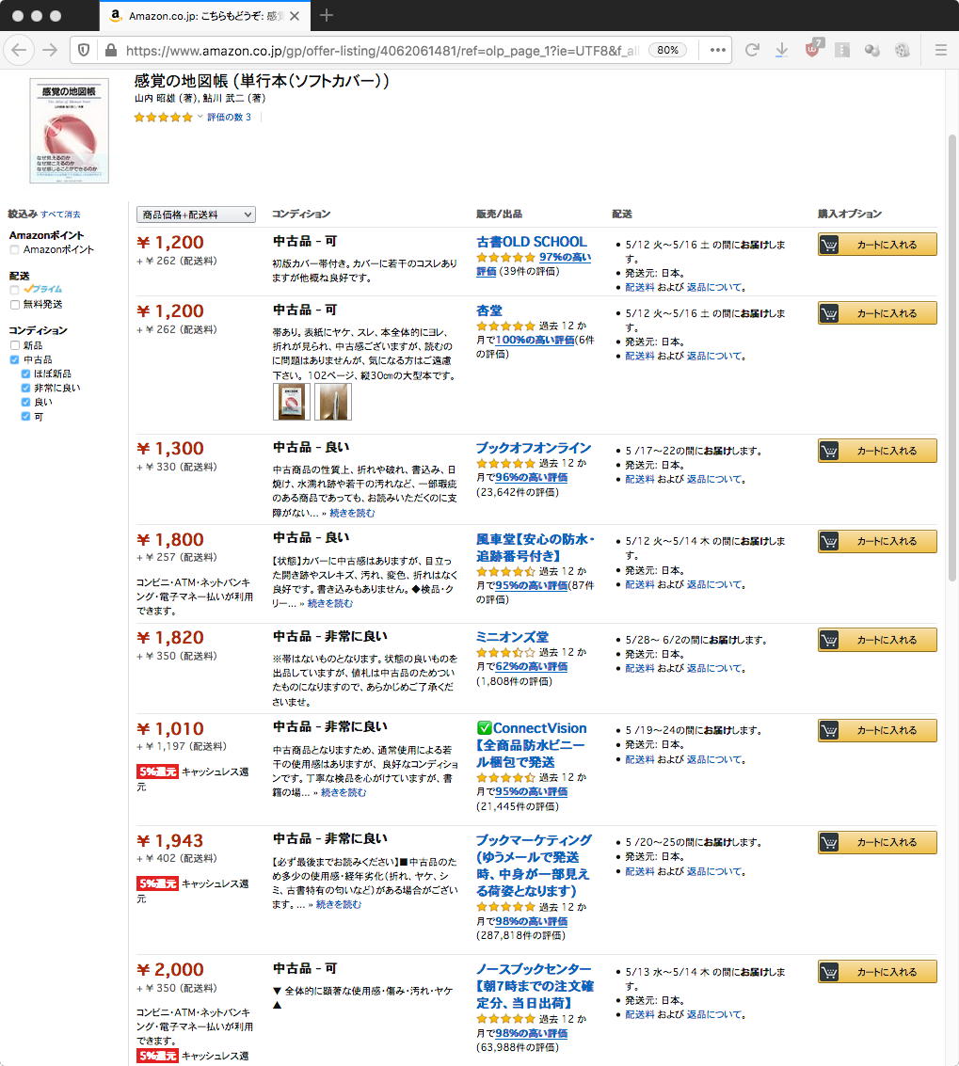This screenshot has height=1066, width=959.
Task: Add ConnectVision offer to cart
Action: click(877, 730)
